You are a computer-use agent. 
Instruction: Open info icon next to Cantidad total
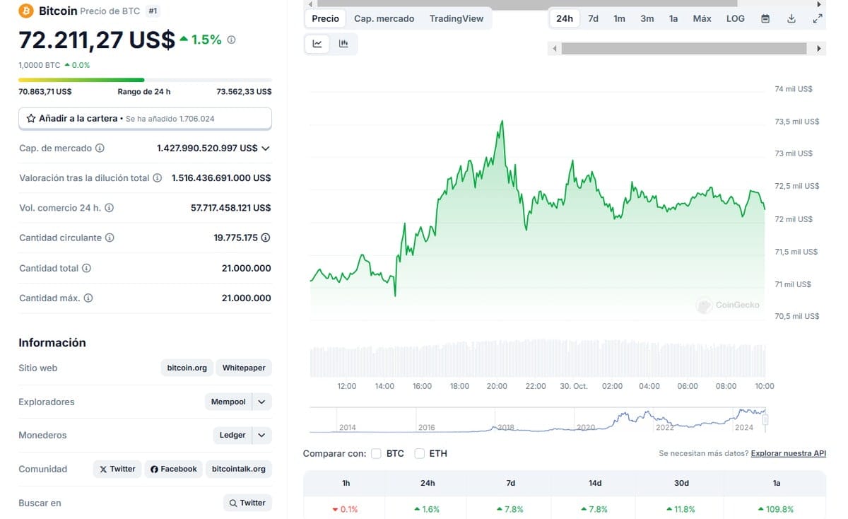[x=86, y=269]
